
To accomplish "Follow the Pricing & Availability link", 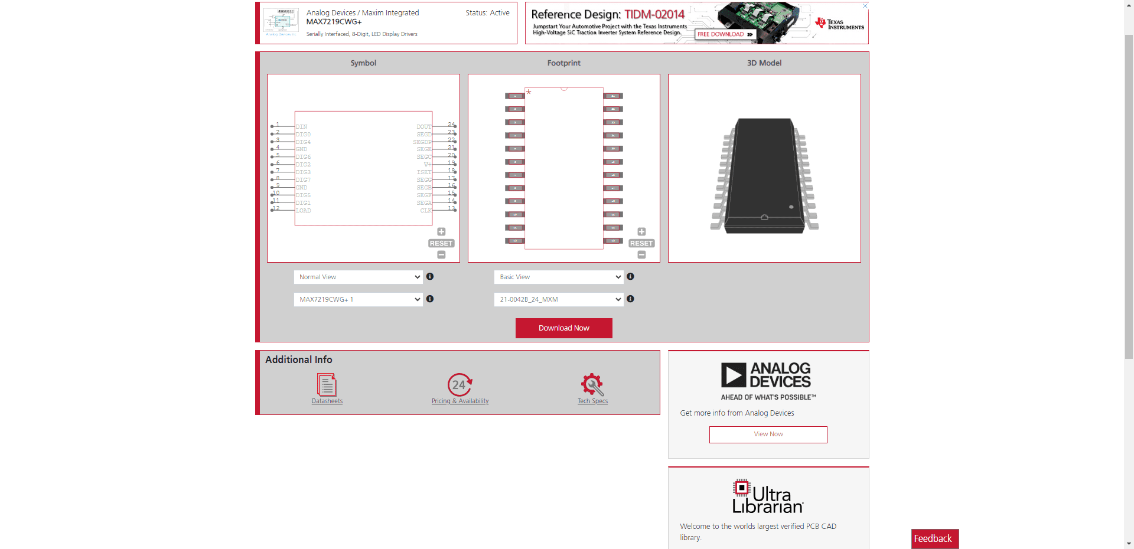I will [460, 401].
